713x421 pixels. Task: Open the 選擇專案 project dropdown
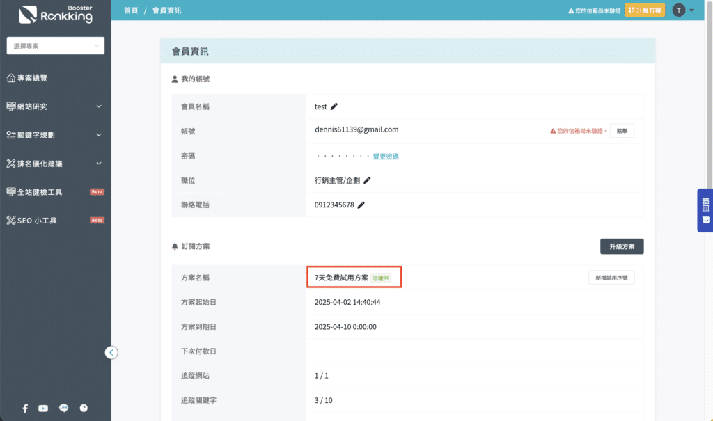coord(56,46)
